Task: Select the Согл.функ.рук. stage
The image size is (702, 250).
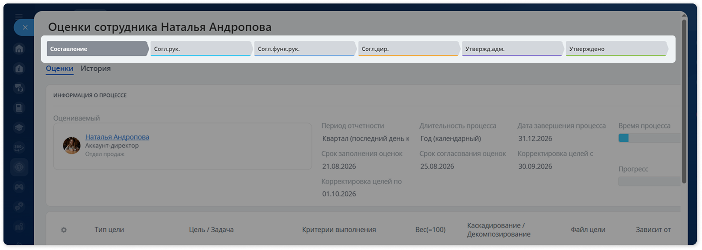Action: (305, 49)
